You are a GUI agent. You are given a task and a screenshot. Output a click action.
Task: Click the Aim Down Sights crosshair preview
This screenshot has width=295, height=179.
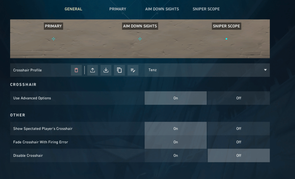pyautogui.click(x=140, y=39)
